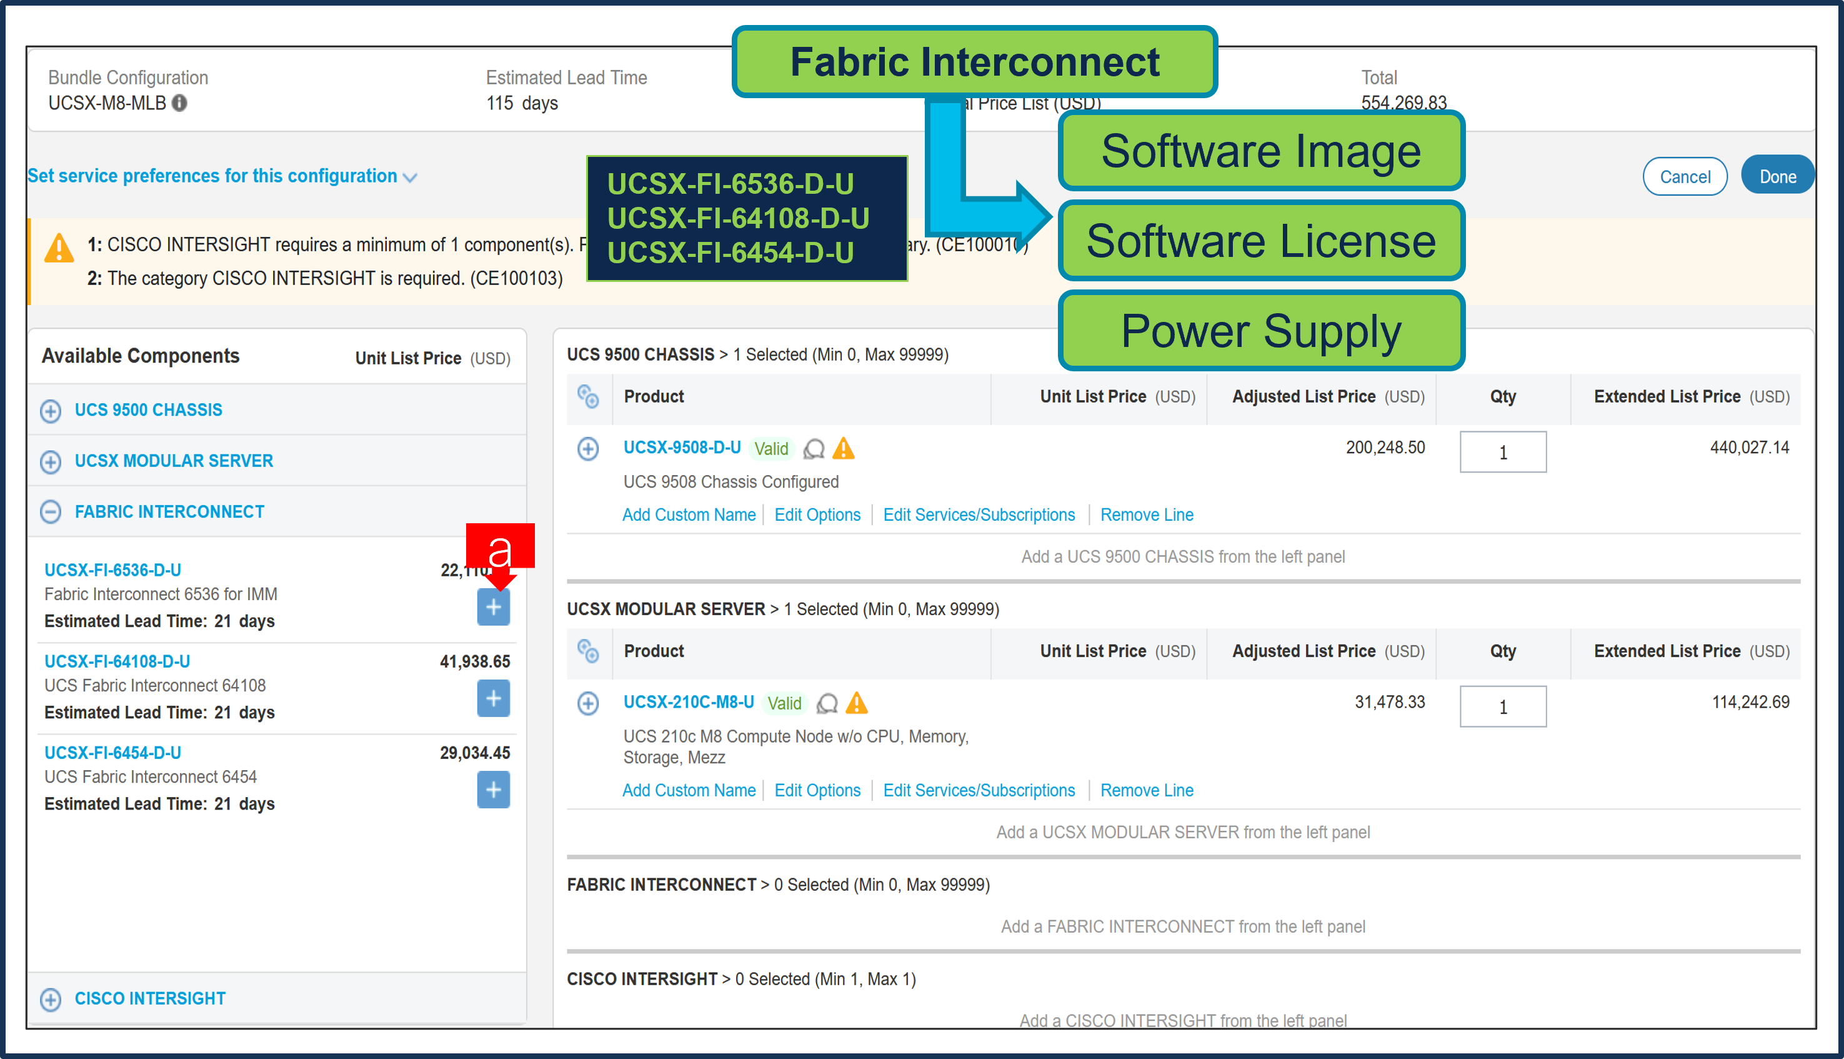Open the UCSX-9508-D-U product link
This screenshot has height=1059, width=1844.
pos(682,448)
